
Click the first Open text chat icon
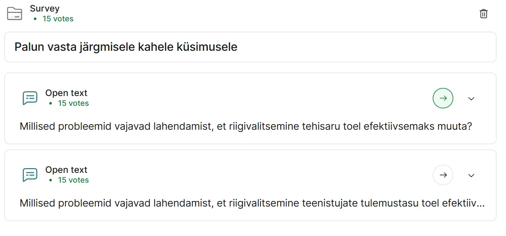[30, 98]
